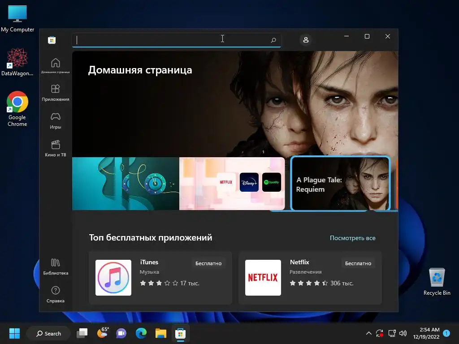The height and width of the screenshot is (344, 459).
Task: Select the My Computer desktop icon
Action: [17, 19]
